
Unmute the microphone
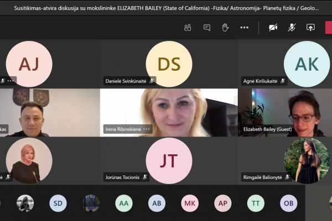point(292,28)
